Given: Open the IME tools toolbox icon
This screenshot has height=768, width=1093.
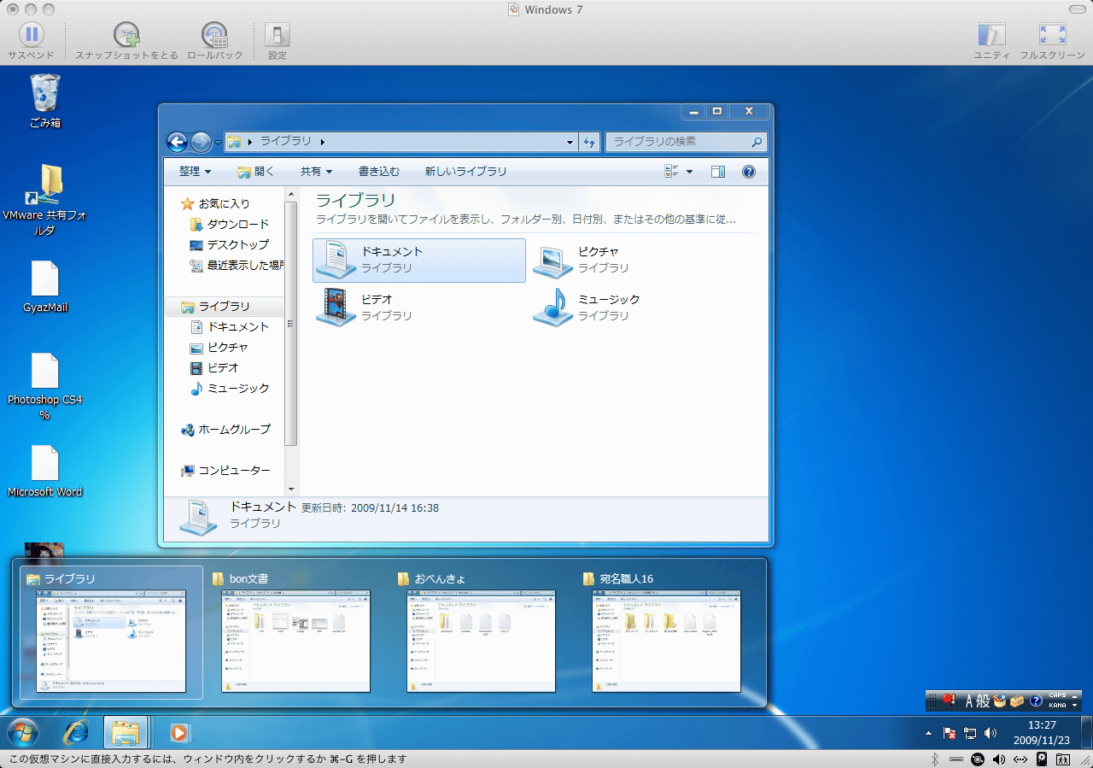Looking at the screenshot, I should (x=1017, y=701).
